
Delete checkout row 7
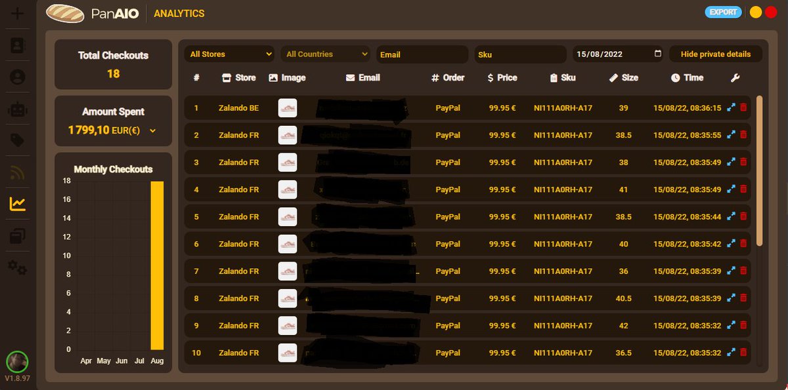point(743,271)
